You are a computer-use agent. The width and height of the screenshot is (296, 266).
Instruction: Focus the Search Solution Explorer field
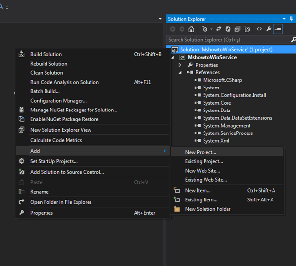point(228,40)
